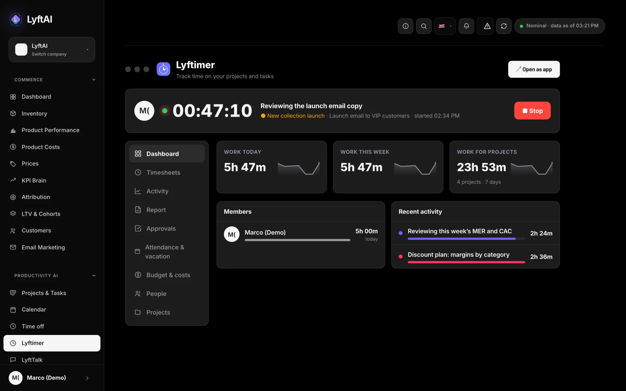This screenshot has width=626, height=391.
Task: Click the Lyftimer stopwatch app icon
Action: pyautogui.click(x=163, y=69)
